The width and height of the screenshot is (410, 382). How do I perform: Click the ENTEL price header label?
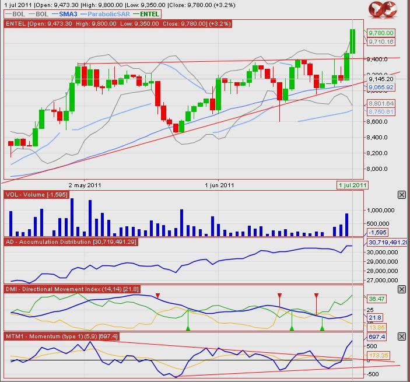(x=118, y=24)
